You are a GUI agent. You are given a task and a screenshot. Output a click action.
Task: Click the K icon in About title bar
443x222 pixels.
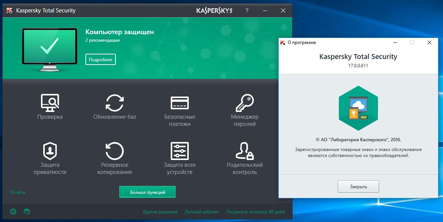pos(282,42)
